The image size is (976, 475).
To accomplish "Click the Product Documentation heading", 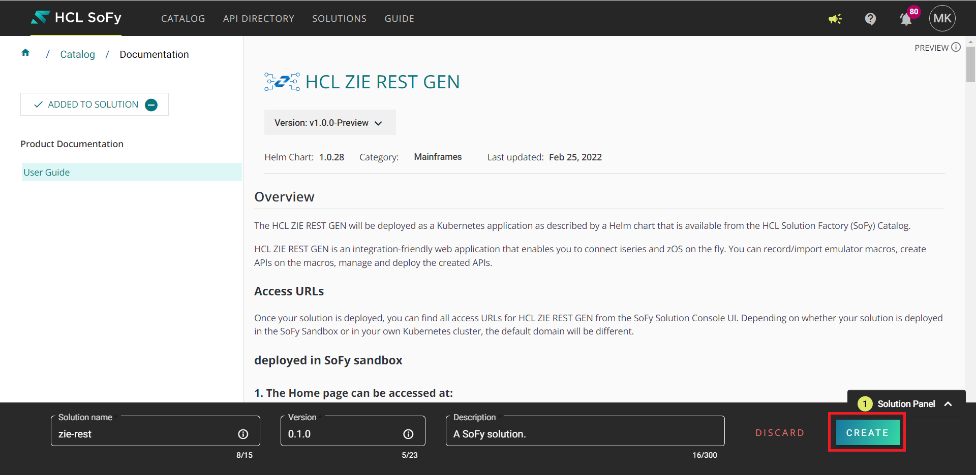I will (x=72, y=144).
